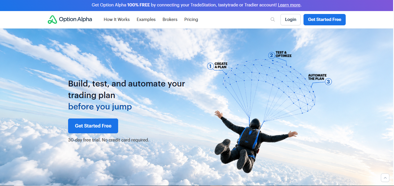Click the hero Get Started Free button
Viewport: 394px width, 186px height.
pyautogui.click(x=93, y=126)
